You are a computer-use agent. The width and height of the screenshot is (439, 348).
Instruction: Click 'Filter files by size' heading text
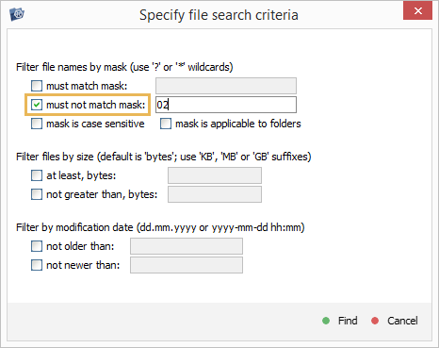tap(164, 157)
